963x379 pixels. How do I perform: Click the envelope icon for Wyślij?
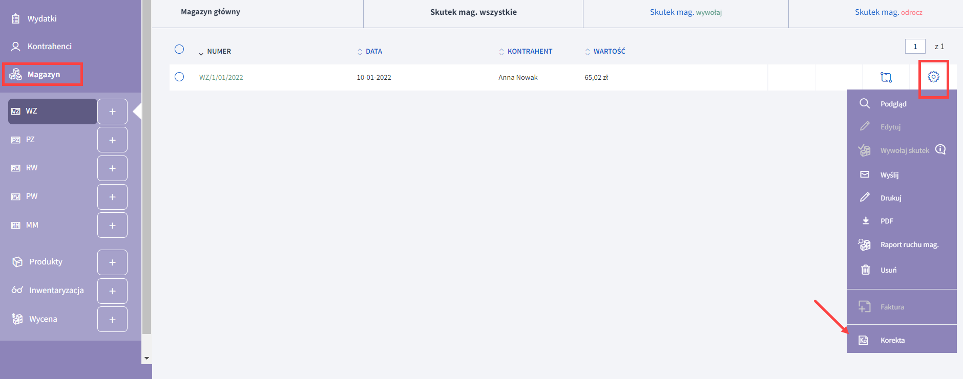(x=865, y=174)
